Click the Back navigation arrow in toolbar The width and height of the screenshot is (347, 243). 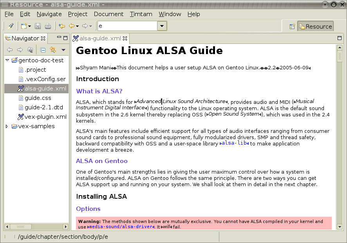pos(72,26)
